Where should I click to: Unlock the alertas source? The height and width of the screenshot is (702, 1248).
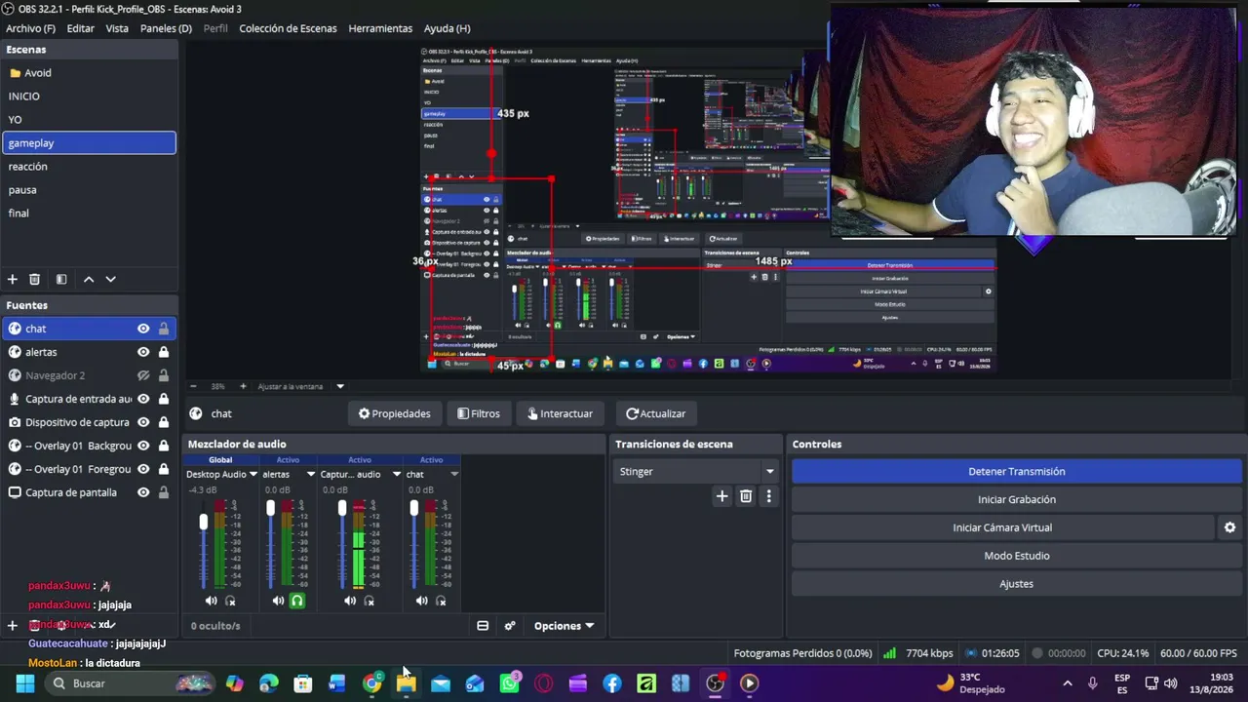[x=163, y=352]
